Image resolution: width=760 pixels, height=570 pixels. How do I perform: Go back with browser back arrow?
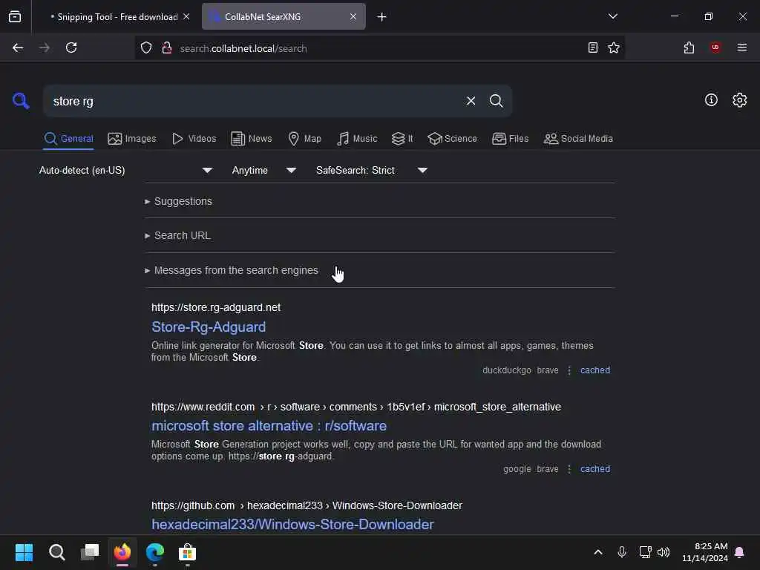tap(18, 47)
